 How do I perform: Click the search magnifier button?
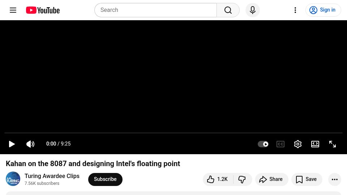(x=228, y=10)
